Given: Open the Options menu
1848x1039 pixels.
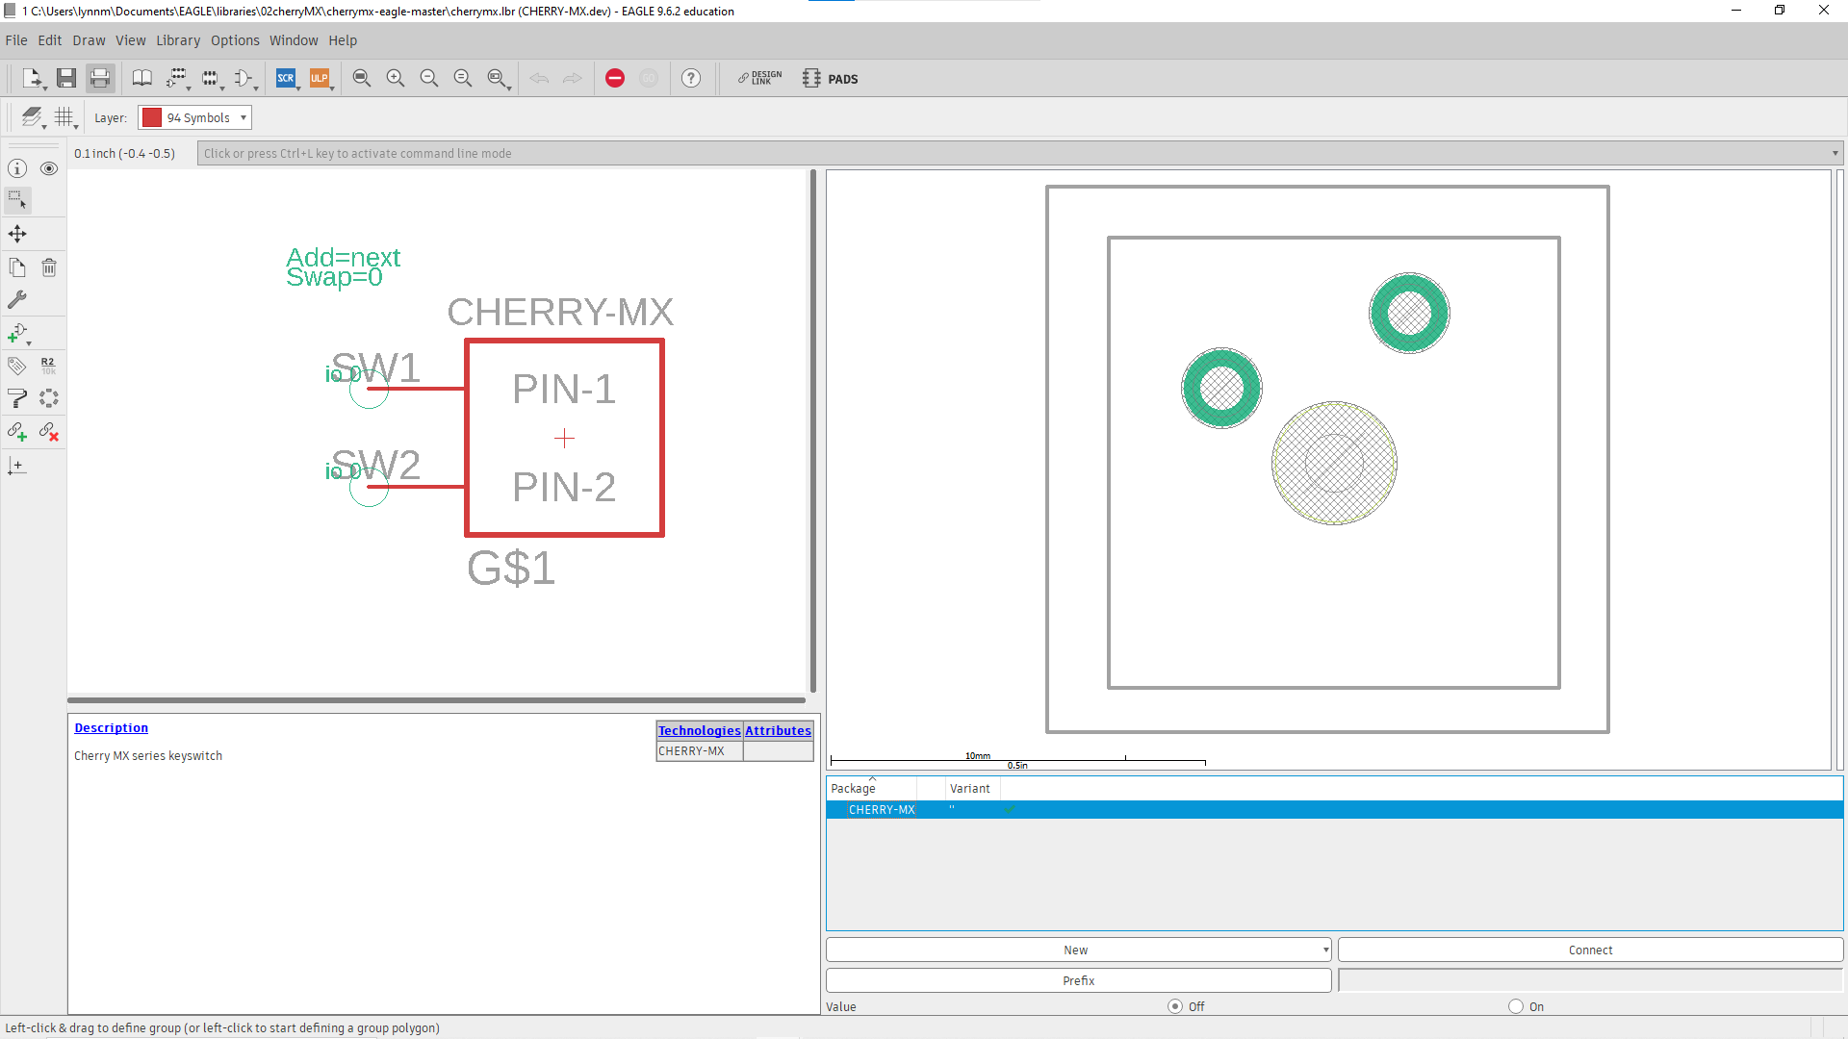Looking at the screenshot, I should click(235, 40).
